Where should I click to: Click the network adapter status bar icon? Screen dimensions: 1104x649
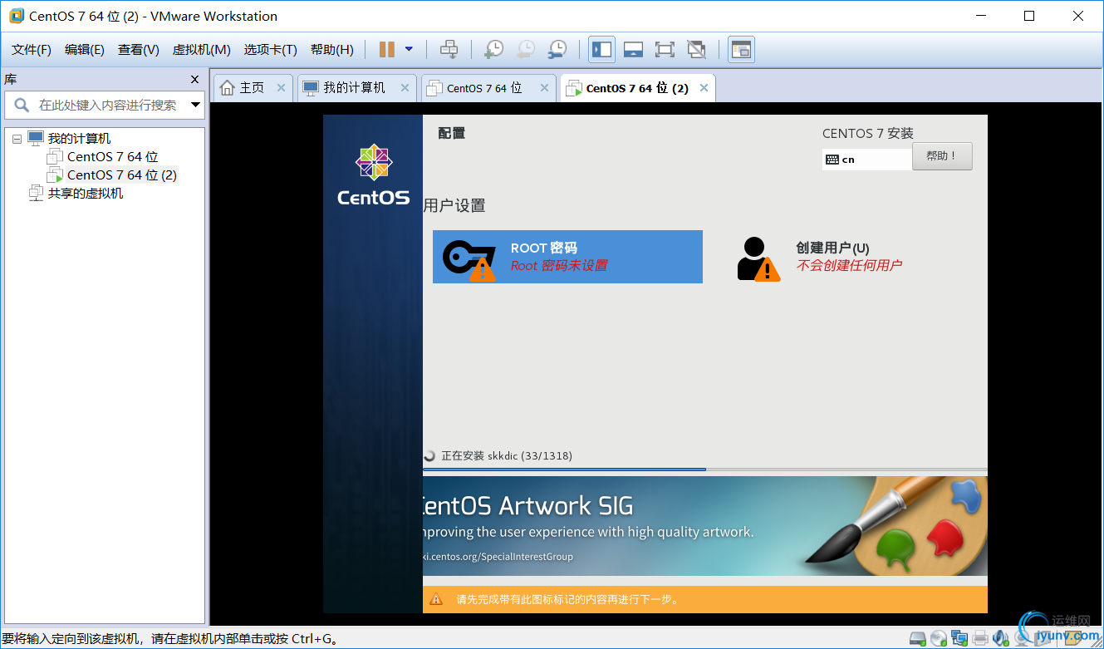(959, 638)
